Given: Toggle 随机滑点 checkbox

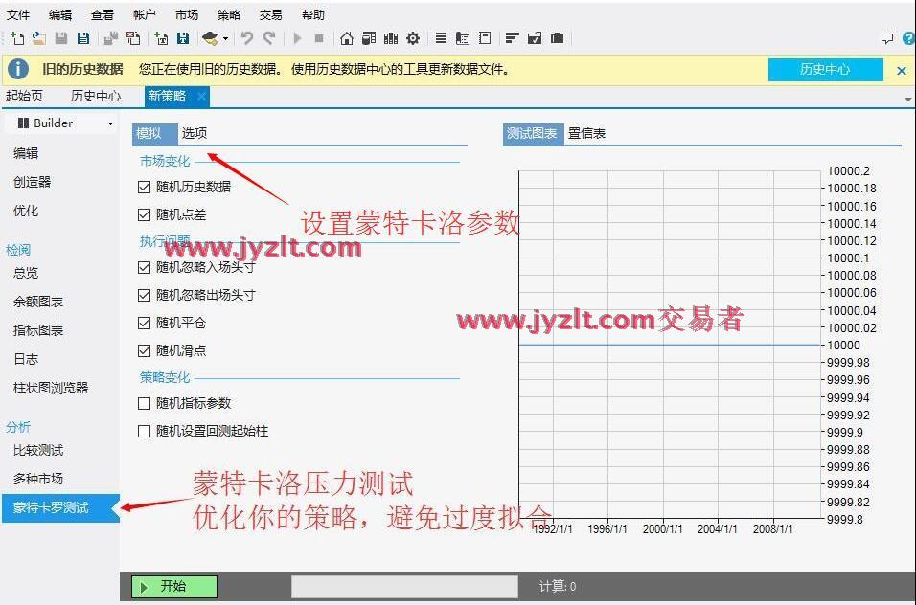Looking at the screenshot, I should tap(144, 351).
